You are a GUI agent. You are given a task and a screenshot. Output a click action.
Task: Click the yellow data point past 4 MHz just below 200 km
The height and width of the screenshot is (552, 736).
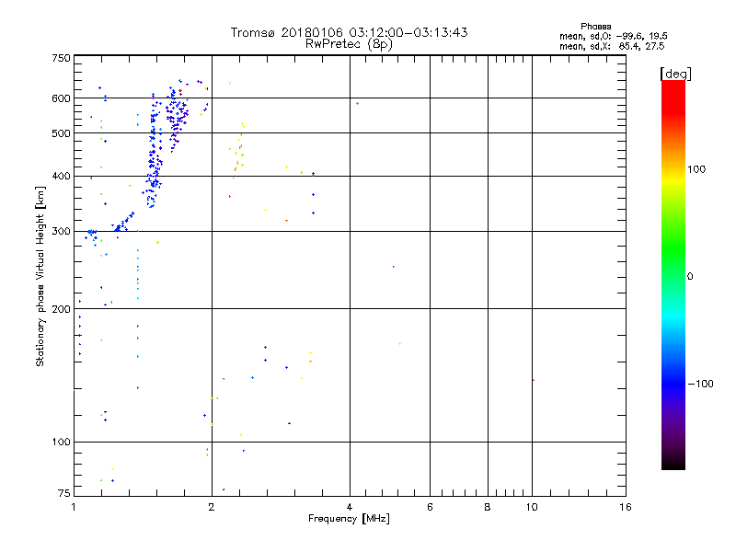click(x=400, y=344)
